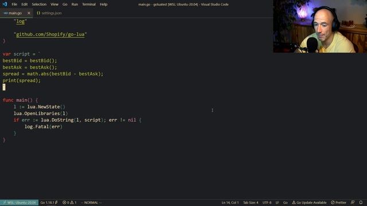Open the Terminal menu
The image size is (367, 206).
[89, 4]
